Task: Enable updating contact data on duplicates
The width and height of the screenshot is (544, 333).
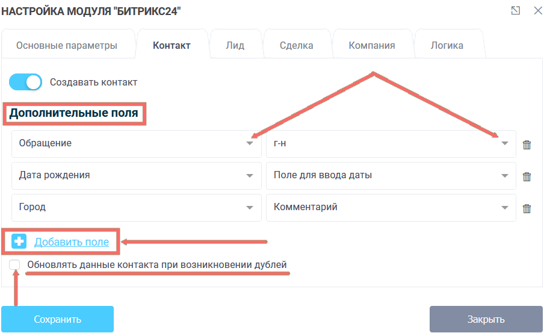Action: coord(15,265)
